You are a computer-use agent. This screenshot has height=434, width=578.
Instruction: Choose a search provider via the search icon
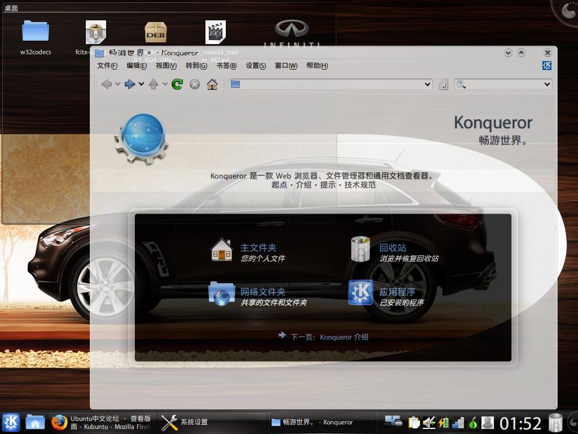coord(461,85)
